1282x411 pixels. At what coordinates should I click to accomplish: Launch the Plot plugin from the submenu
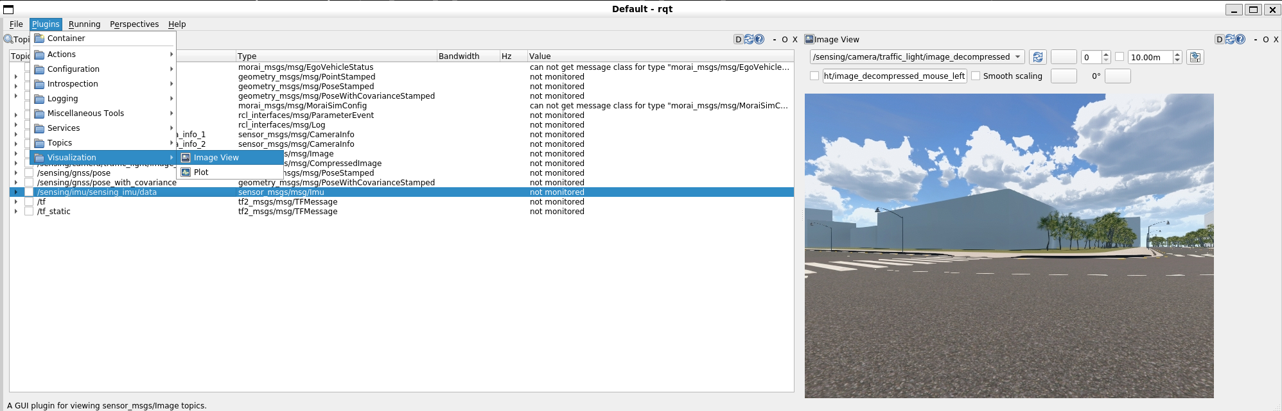click(x=201, y=172)
